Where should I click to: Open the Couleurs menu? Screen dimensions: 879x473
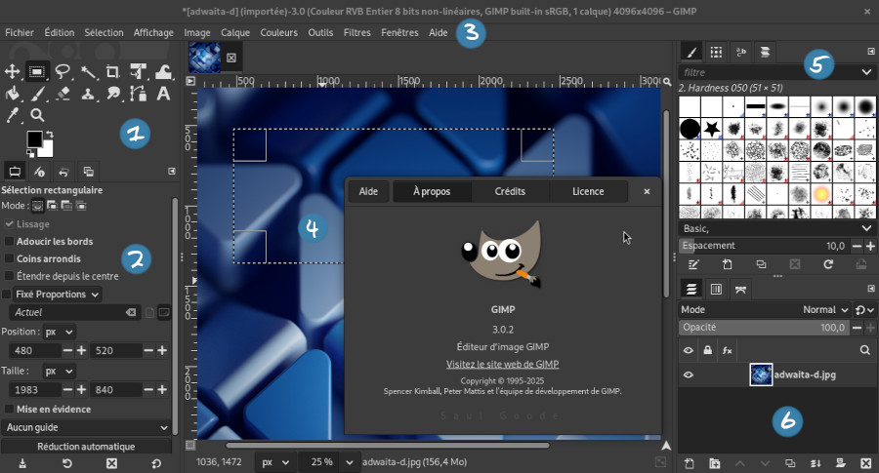278,32
